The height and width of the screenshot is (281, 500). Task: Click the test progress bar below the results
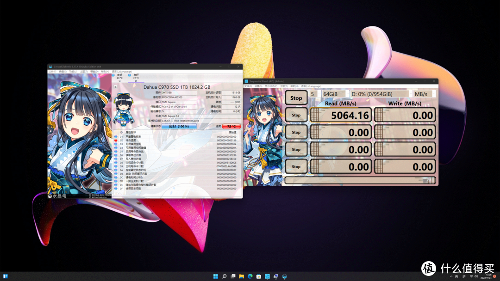pos(361,180)
